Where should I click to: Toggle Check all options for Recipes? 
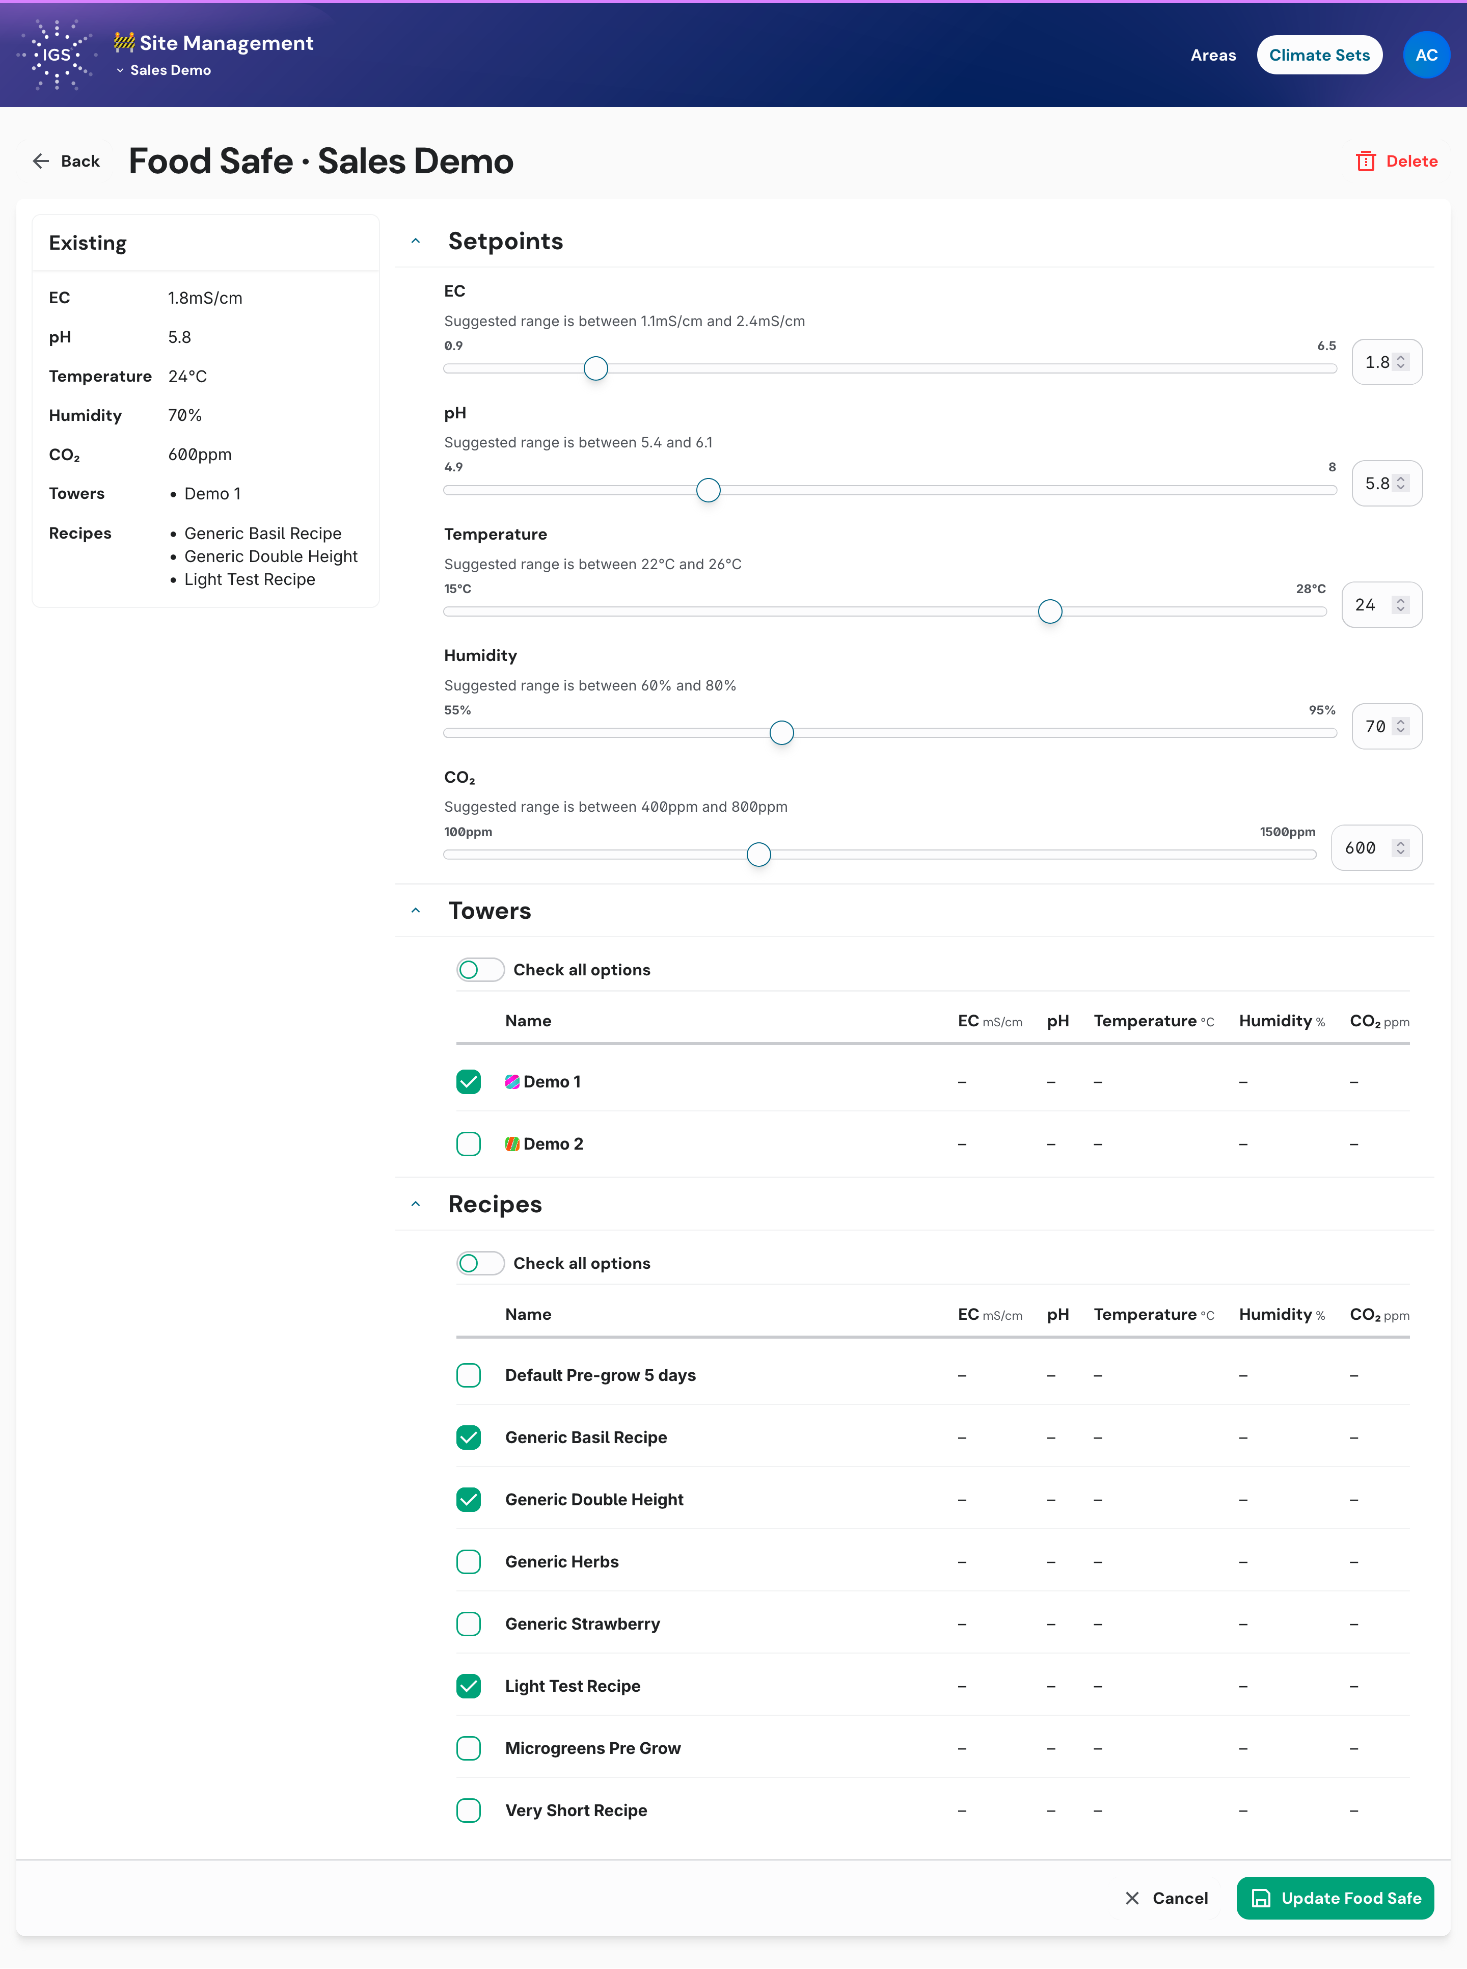(x=480, y=1263)
